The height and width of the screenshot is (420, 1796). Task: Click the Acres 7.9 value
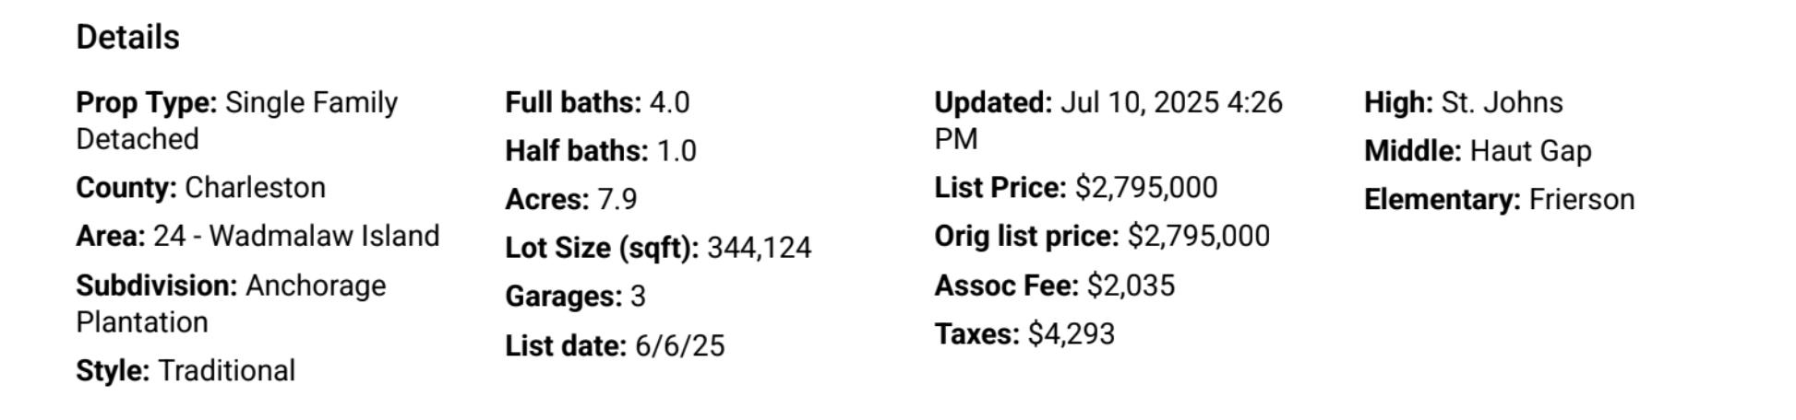[571, 200]
